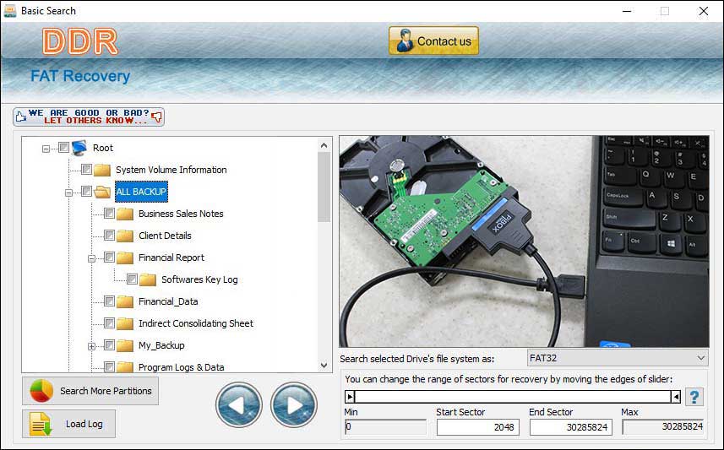Click the slider's right end handle
Viewport: 724px width, 450px height.
(x=676, y=397)
